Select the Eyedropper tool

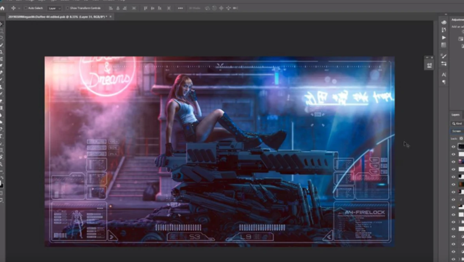pyautogui.click(x=2, y=66)
